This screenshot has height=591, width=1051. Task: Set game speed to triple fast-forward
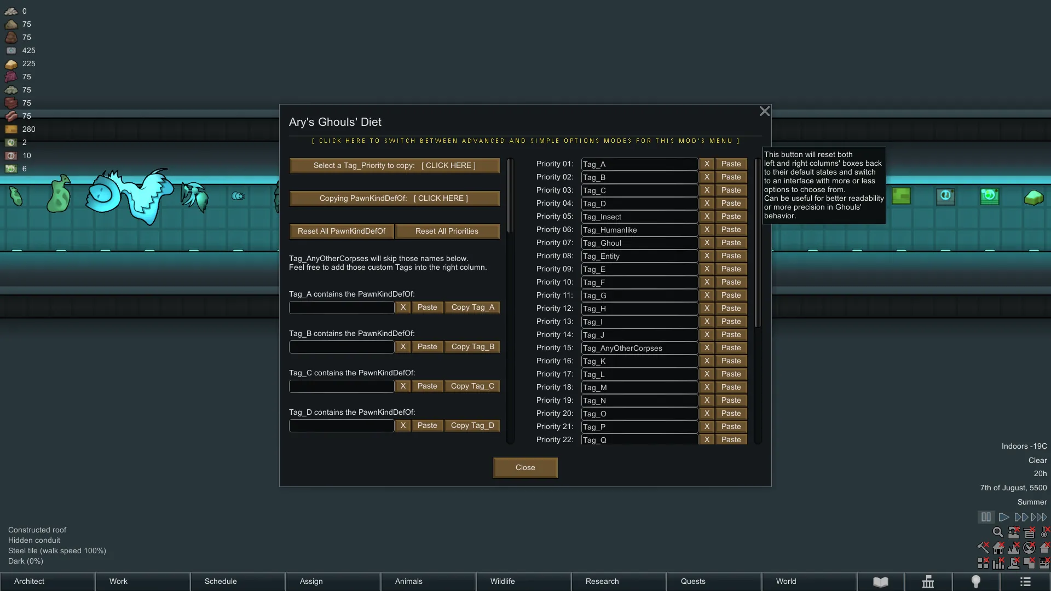pos(1039,517)
